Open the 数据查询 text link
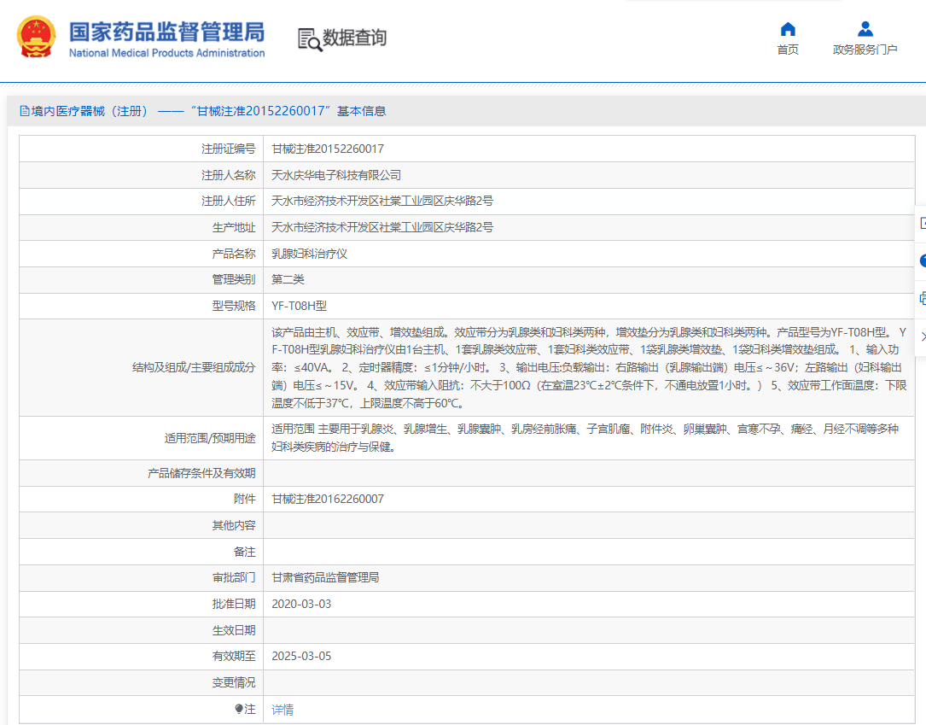The image size is (926, 725). point(354,38)
